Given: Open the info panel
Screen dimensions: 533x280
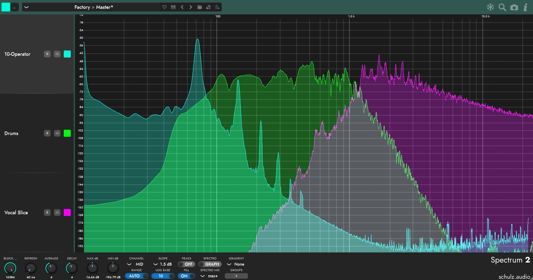Looking at the screenshot, I should pos(525,7).
